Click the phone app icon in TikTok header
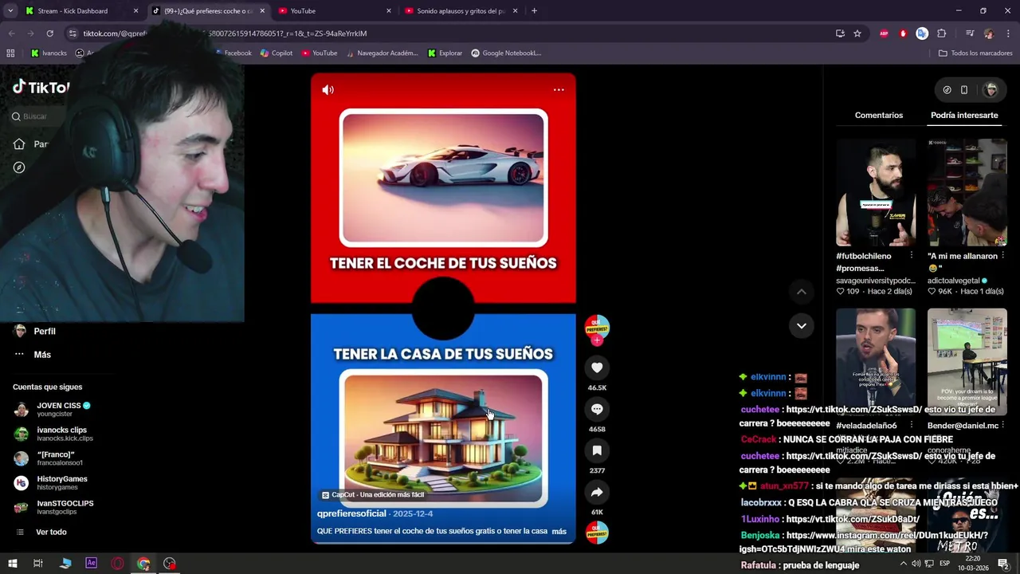 (x=964, y=90)
